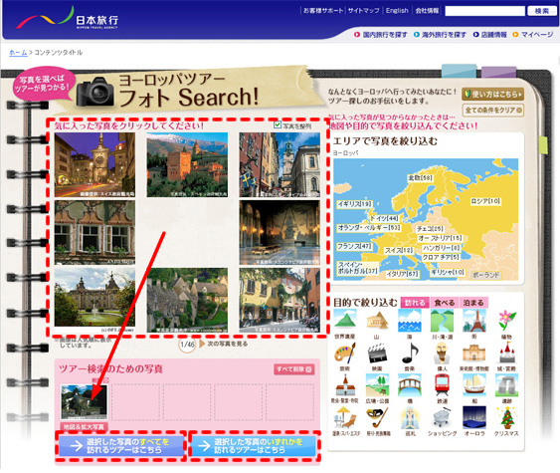This screenshot has height=473, width=560.
Task: Open 国内旅行を探す navigation item
Action: 381,35
